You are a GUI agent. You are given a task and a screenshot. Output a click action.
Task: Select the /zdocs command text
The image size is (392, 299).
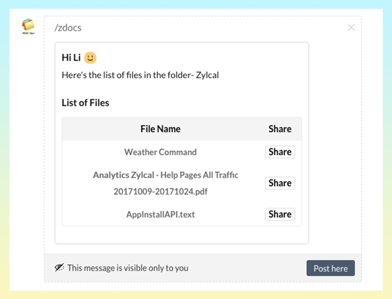coord(68,28)
